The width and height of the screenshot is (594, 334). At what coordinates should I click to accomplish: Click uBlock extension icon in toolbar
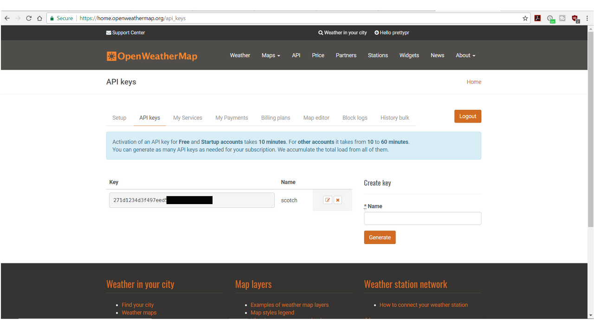(575, 19)
